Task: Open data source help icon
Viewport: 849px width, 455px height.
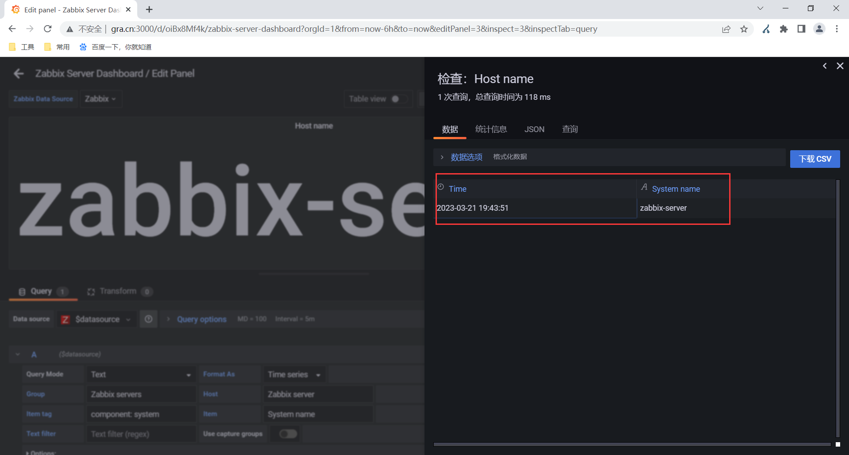Action: click(x=149, y=319)
